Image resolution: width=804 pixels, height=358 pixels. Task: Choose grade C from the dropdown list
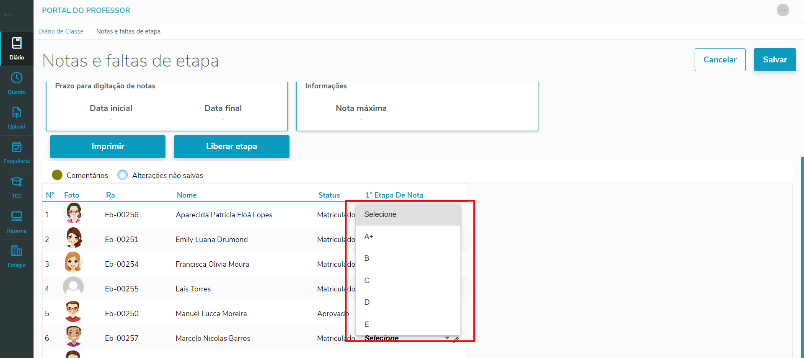tap(408, 281)
